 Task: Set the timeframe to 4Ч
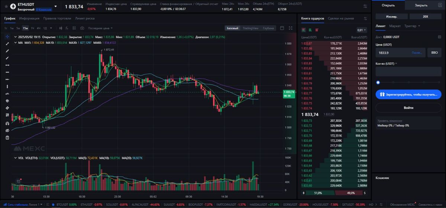(39, 28)
